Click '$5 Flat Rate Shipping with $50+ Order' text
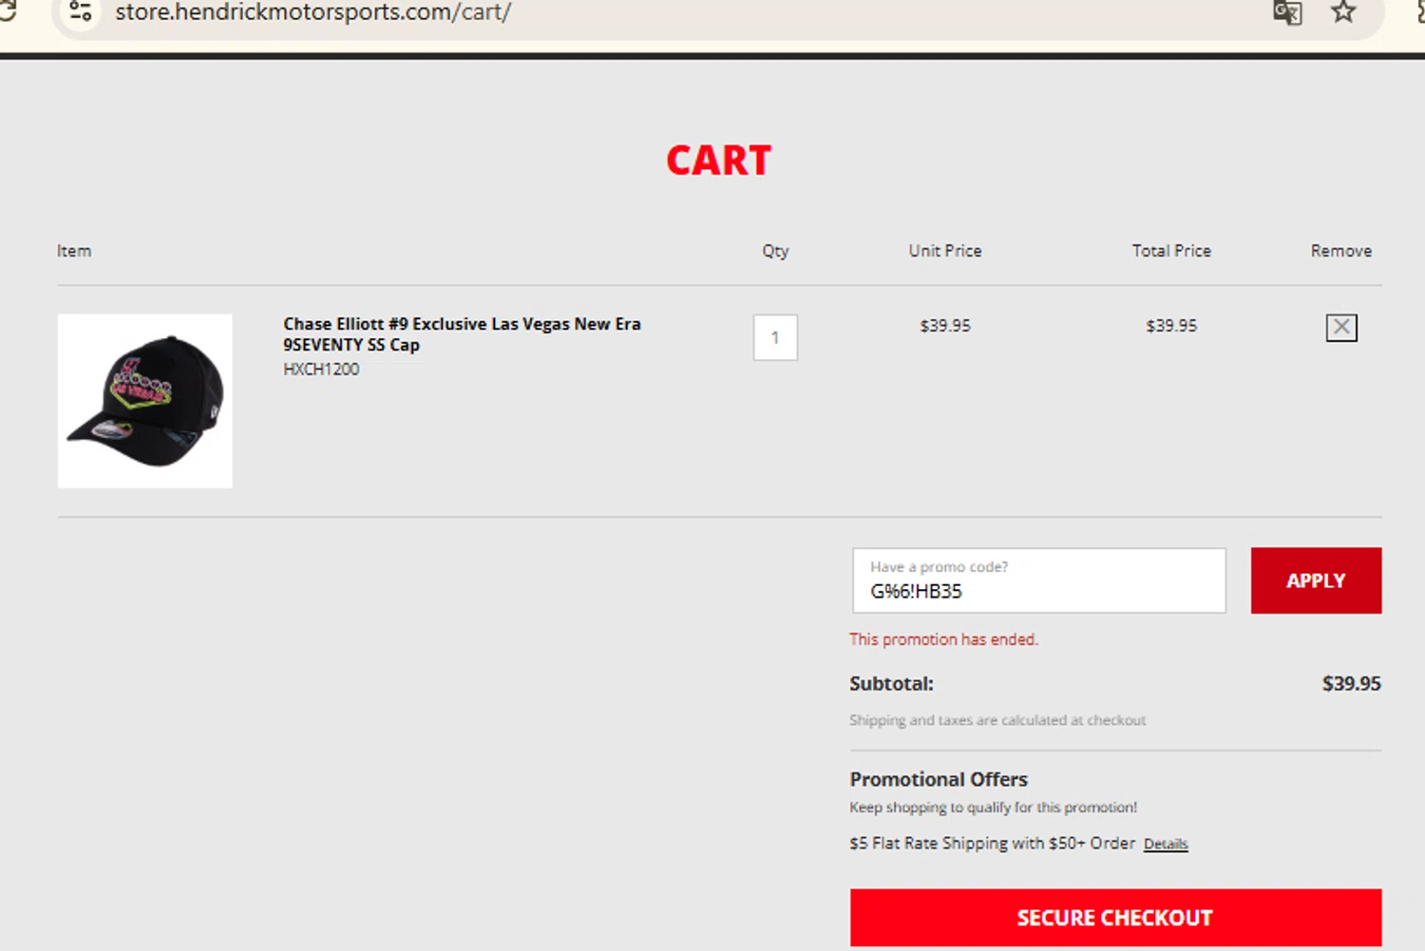 993,844
